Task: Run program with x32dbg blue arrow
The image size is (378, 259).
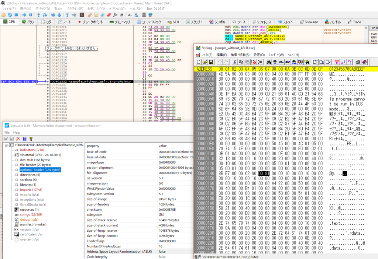Action: coord(24,15)
